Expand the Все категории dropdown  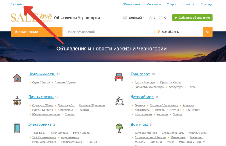point(36,32)
